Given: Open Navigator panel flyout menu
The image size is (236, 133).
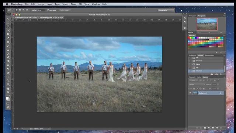Looking at the screenshot, I should click(x=224, y=16).
